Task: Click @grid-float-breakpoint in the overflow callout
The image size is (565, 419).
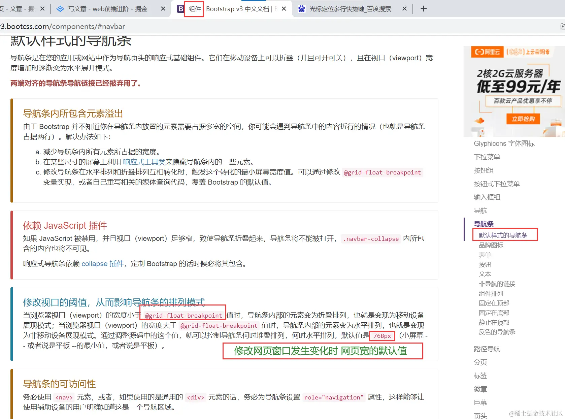Action: click(x=383, y=172)
